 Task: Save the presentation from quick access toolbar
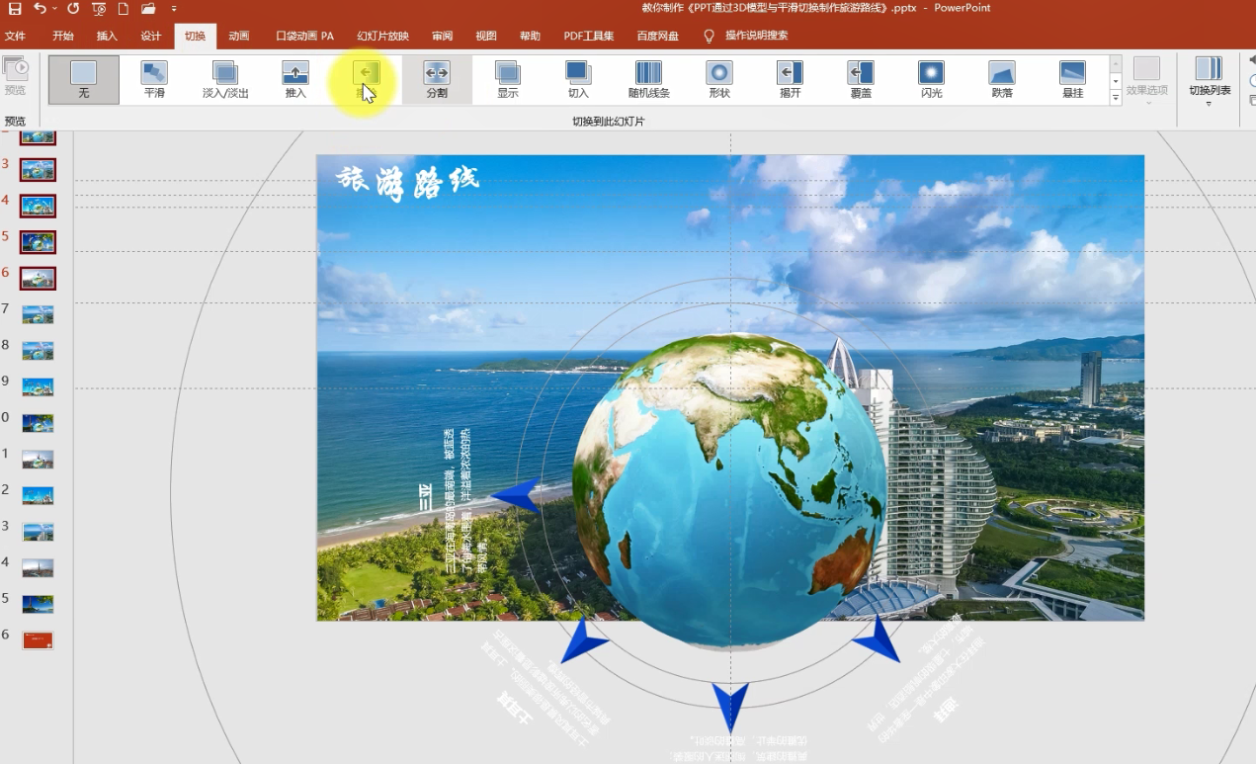tap(14, 9)
